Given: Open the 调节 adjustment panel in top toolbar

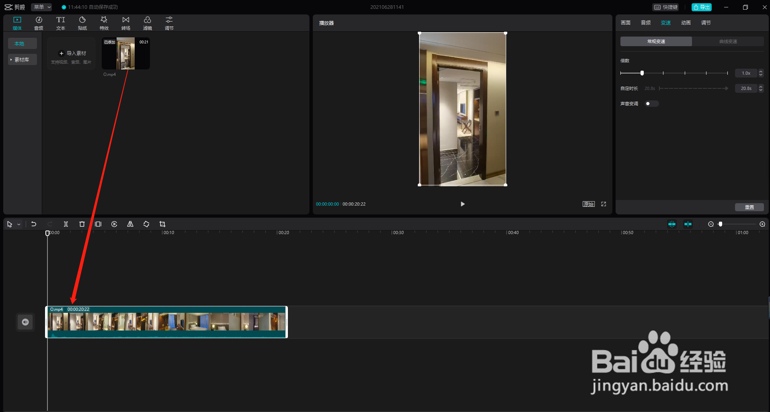Looking at the screenshot, I should [169, 23].
